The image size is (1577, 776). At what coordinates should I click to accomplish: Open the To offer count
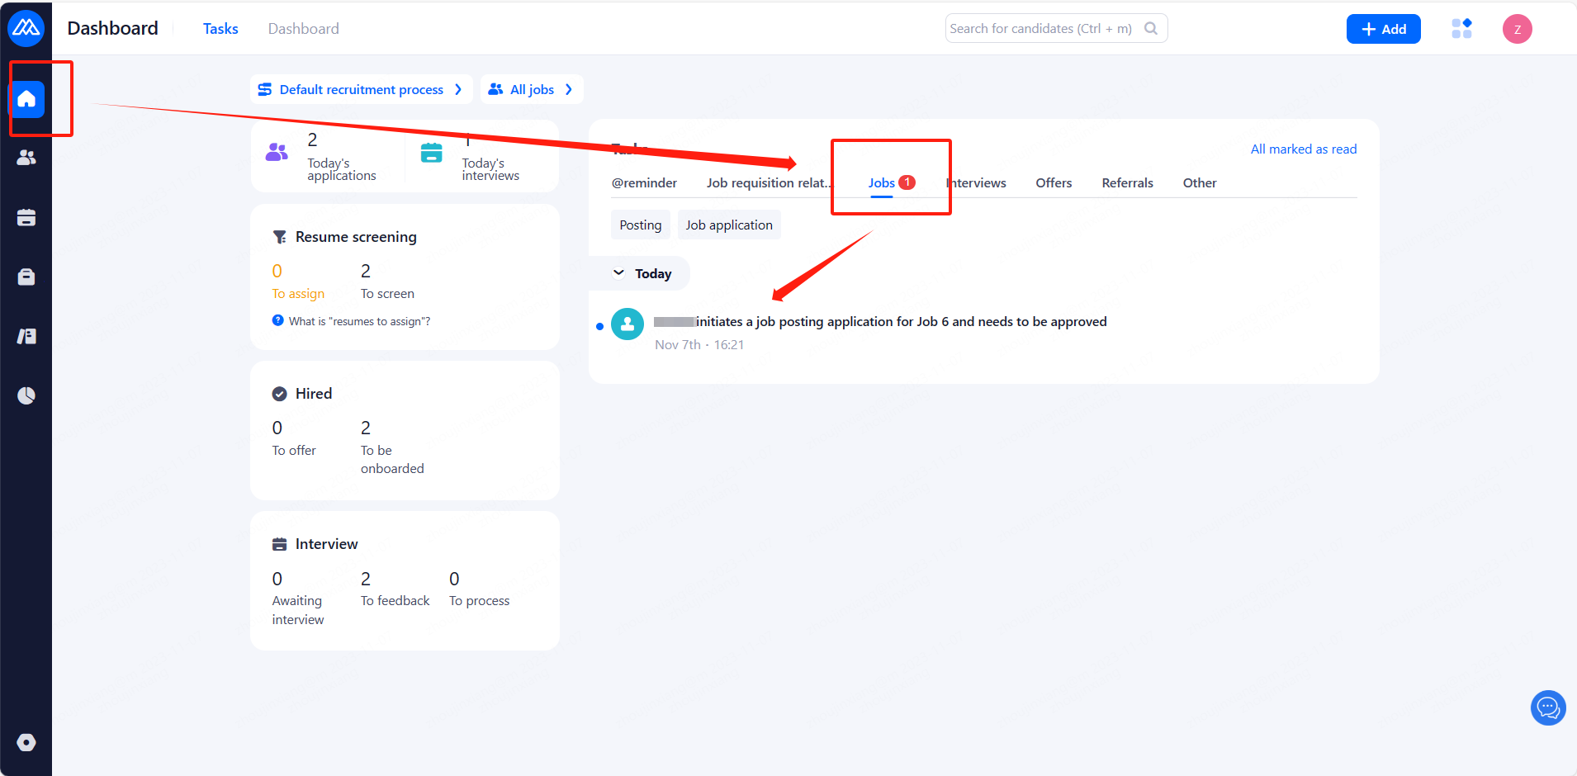tap(294, 438)
